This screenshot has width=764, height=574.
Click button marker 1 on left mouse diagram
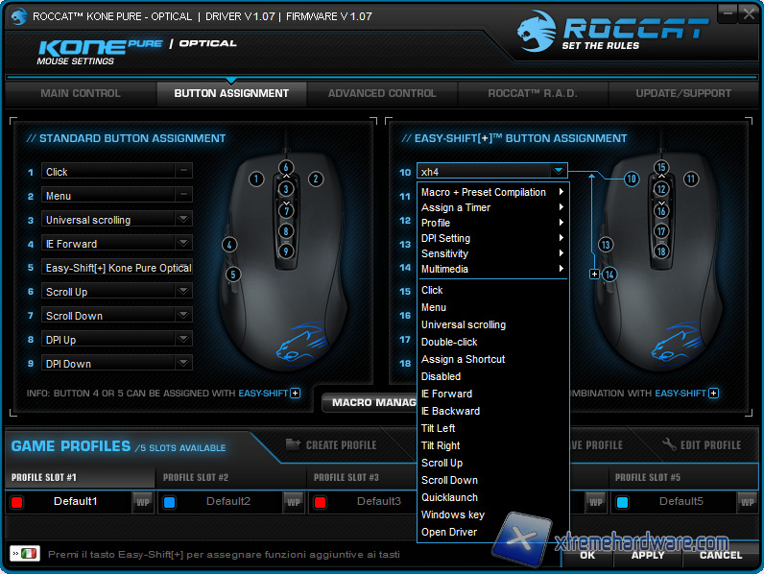[255, 179]
